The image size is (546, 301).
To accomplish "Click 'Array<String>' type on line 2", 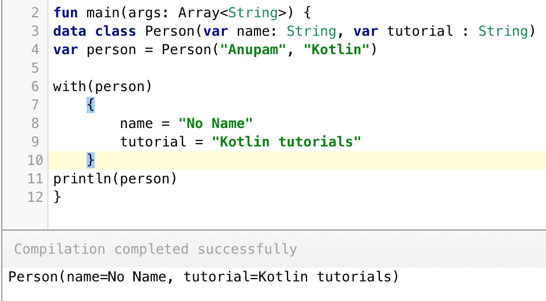I will [232, 13].
